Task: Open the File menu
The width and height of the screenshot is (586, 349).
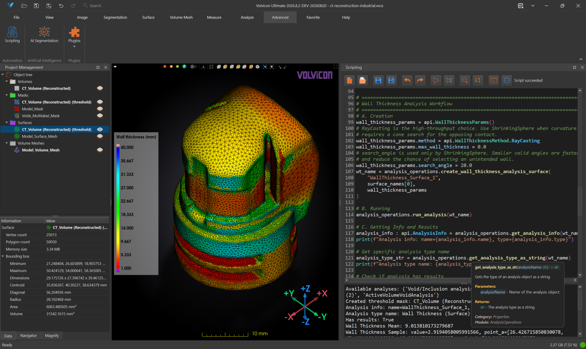Action: (x=16, y=17)
